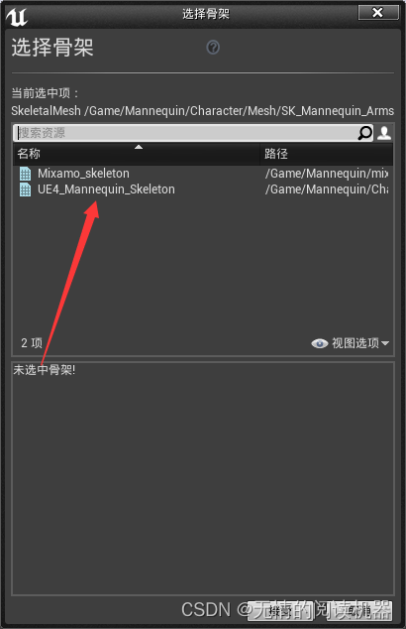Toggle sort order with the name column arrow
Viewport: 406px width, 629px height.
coord(139,147)
